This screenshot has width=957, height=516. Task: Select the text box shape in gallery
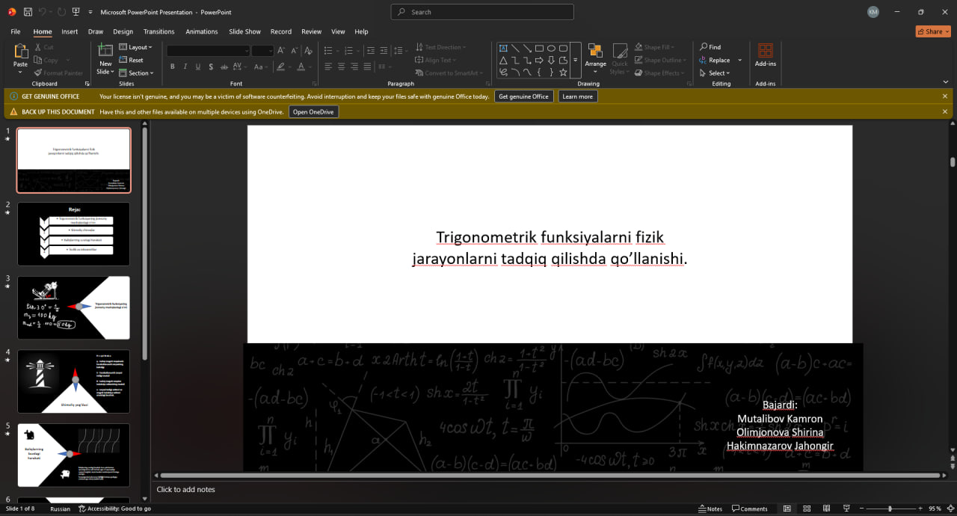pos(503,48)
